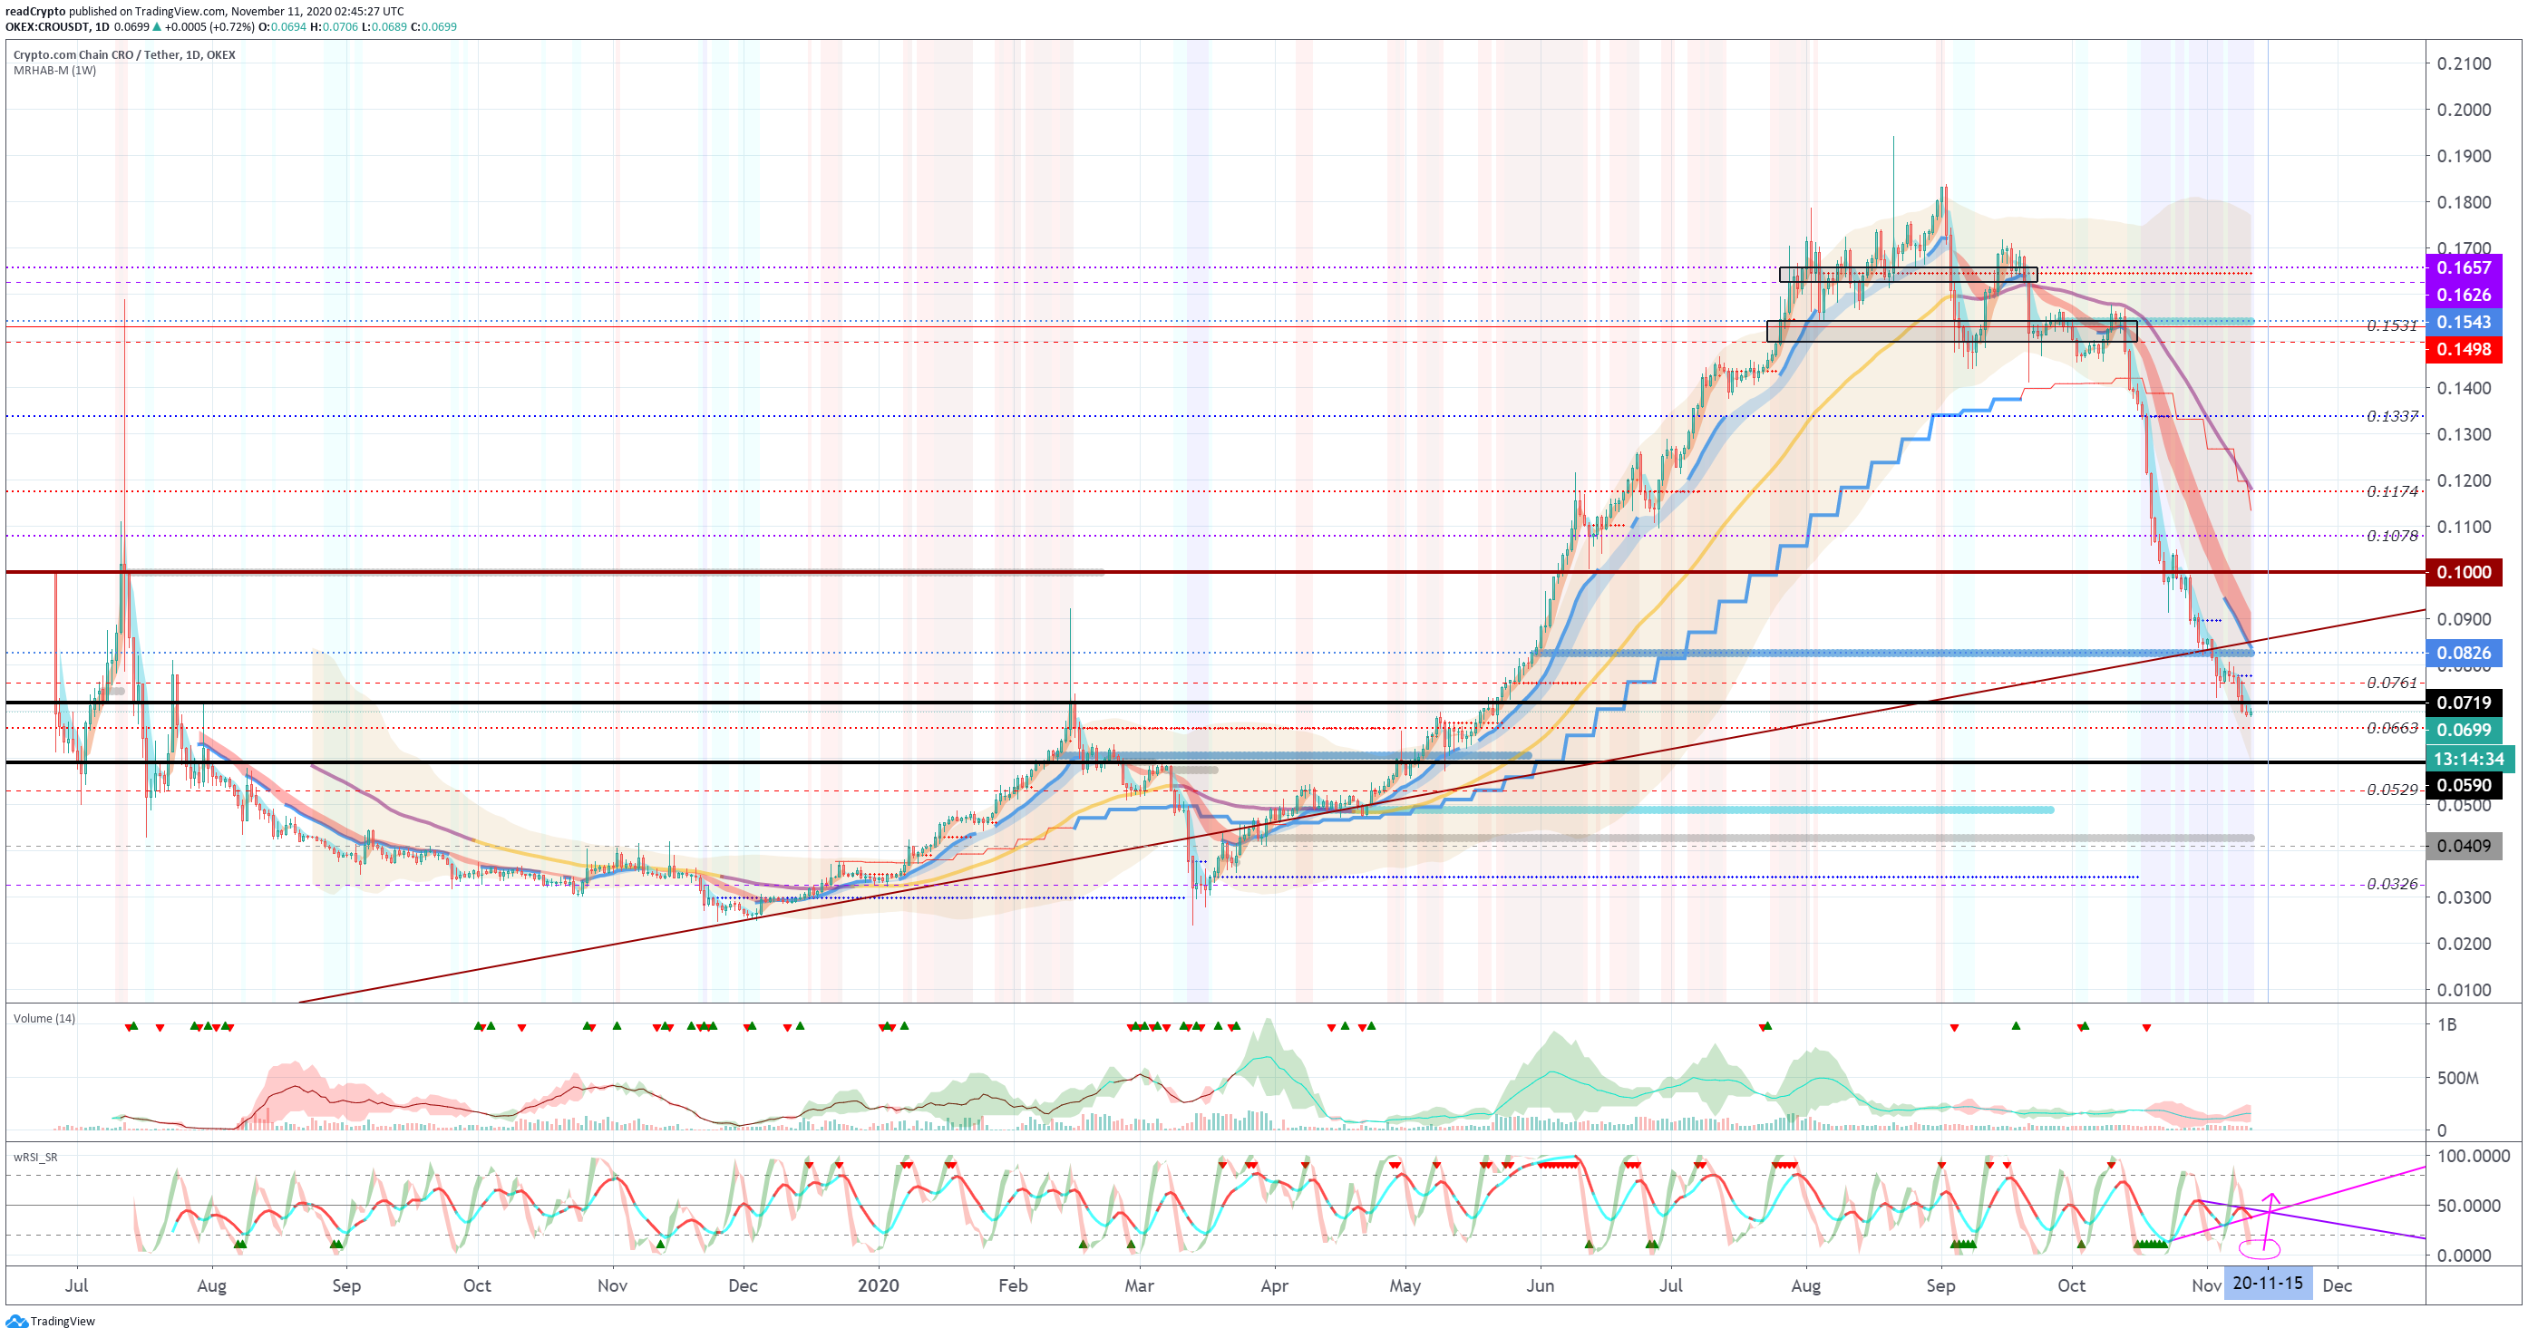Click the 0.1800 tick on price axis

[x=2465, y=203]
